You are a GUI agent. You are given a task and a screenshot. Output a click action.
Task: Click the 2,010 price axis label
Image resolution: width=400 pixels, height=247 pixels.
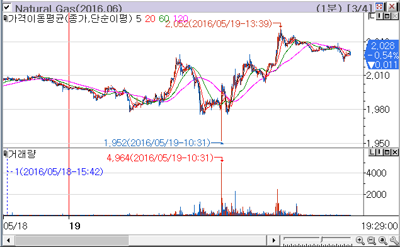[378, 76]
